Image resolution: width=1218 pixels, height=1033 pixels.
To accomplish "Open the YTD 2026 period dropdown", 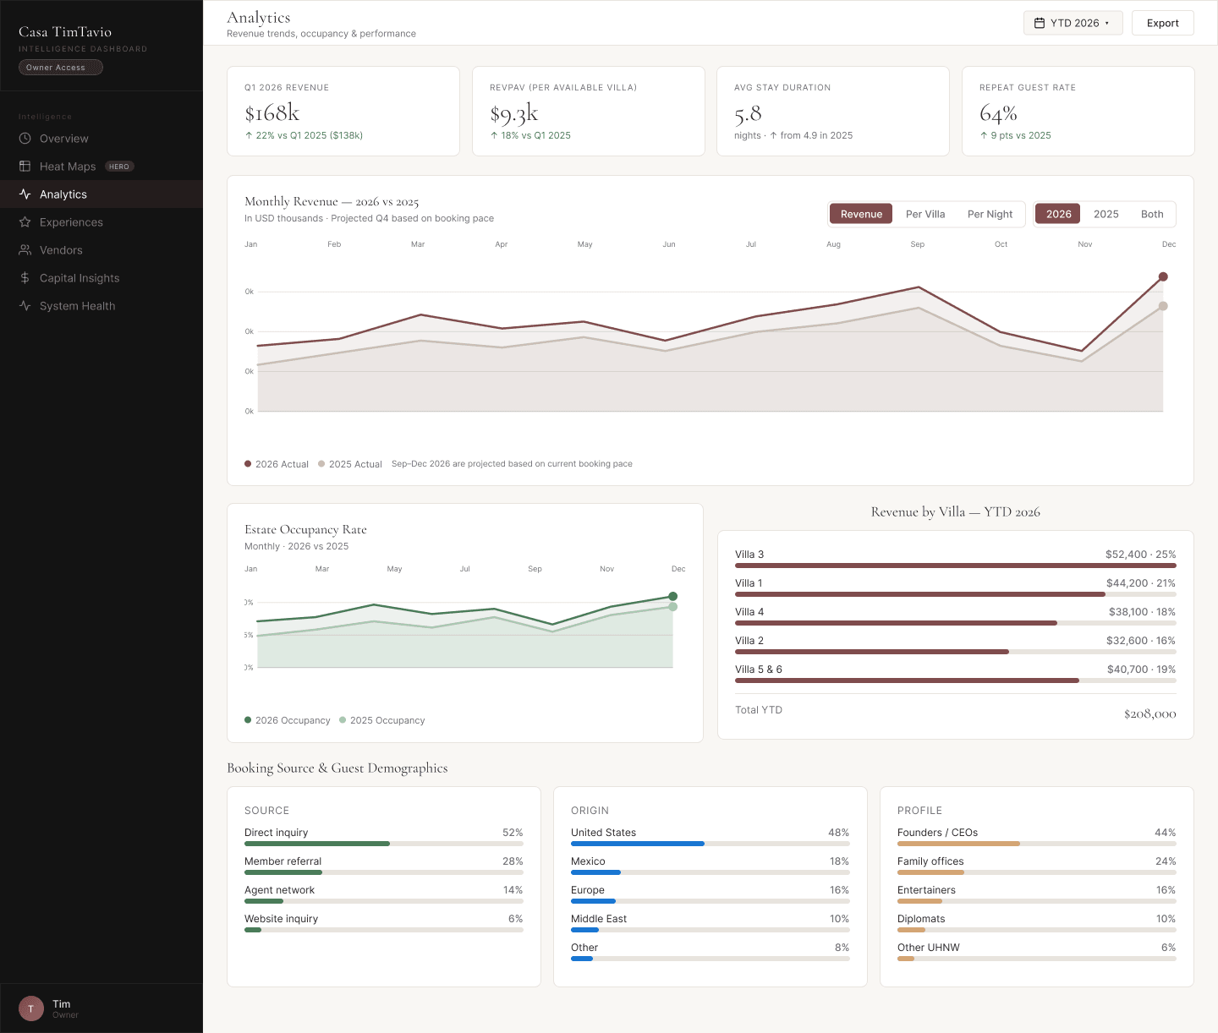I will tap(1073, 23).
